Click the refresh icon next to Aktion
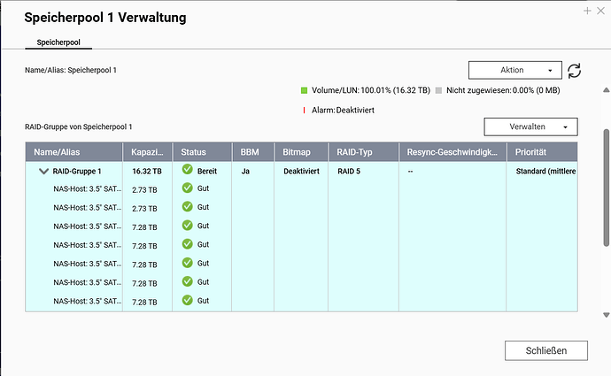The width and height of the screenshot is (611, 376). tap(575, 71)
